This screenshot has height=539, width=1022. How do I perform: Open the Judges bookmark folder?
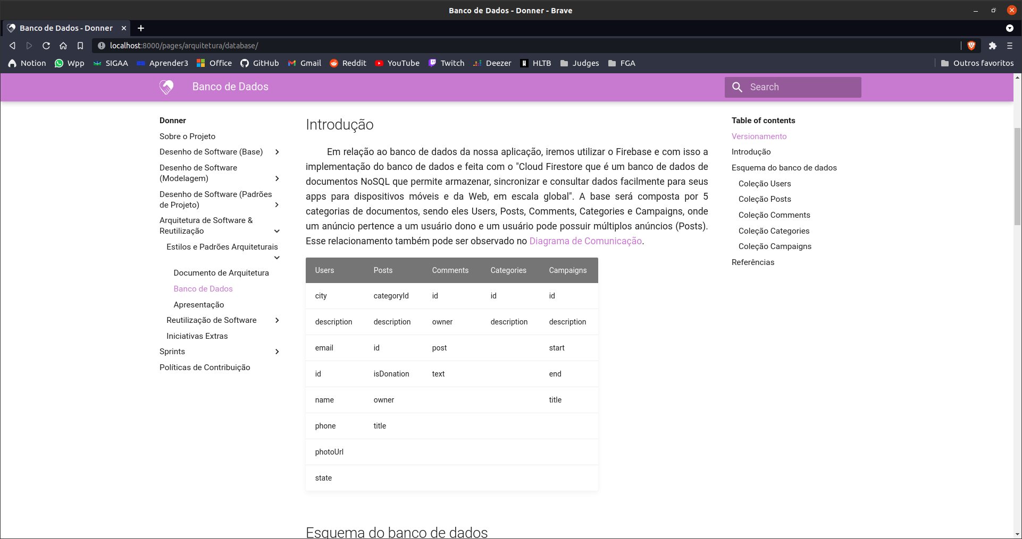pos(580,63)
